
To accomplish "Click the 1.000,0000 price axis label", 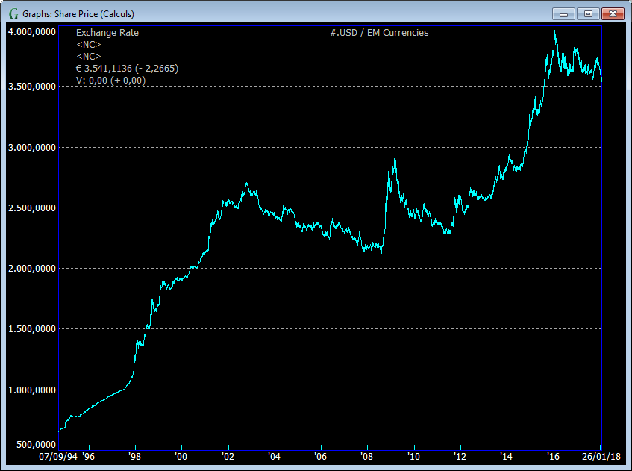I will (x=31, y=390).
